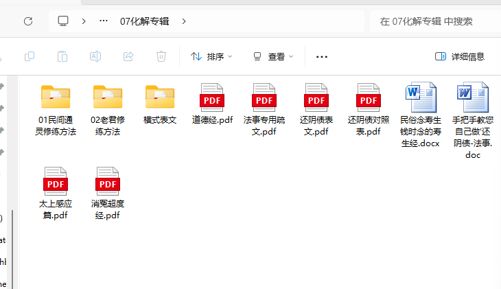501x289 pixels.
Task: Click the Rename toolbar icon
Action: click(95, 56)
